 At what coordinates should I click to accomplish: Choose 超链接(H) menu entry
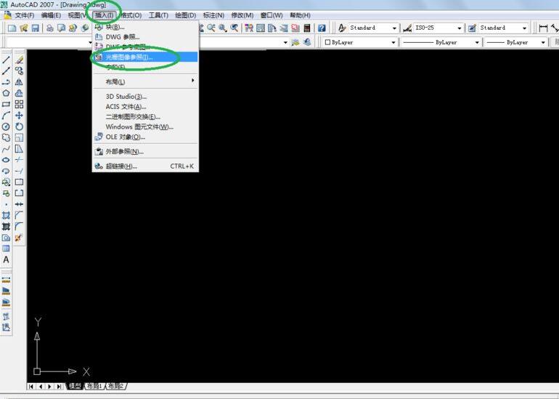(145, 166)
